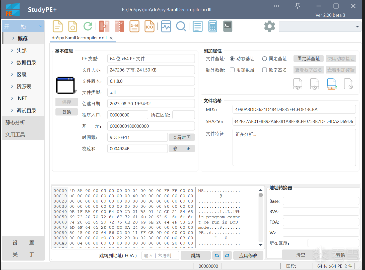Image resolution: width=365 pixels, height=270 pixels.
Task: Select the 固定基址 radio button
Action: (x=264, y=59)
